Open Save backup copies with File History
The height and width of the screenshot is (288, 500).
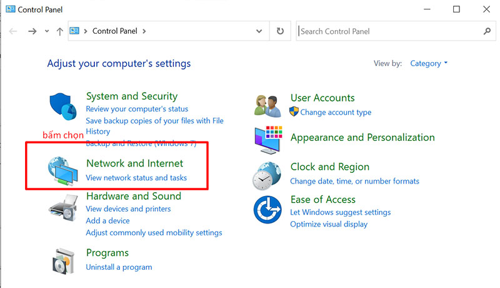click(154, 126)
